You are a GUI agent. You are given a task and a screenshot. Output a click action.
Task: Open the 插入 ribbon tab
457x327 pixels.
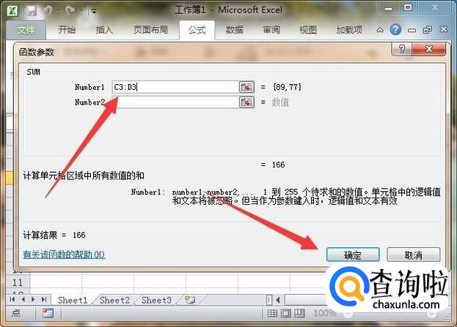tap(104, 30)
